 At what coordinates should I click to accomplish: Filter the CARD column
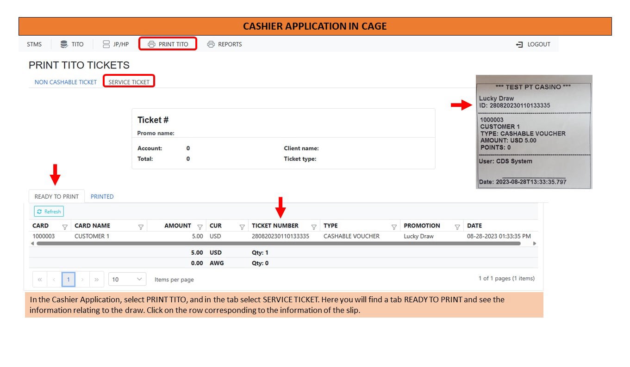65,226
